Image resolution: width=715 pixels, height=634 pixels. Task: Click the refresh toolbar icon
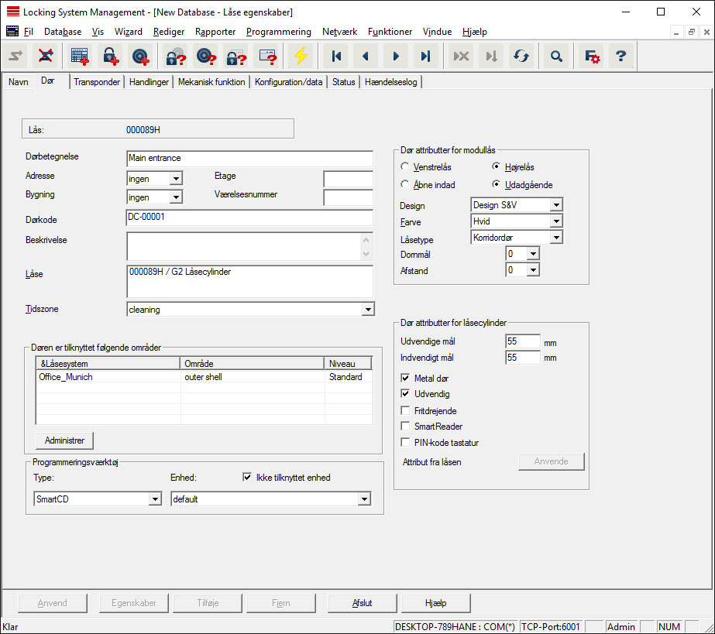click(x=521, y=57)
